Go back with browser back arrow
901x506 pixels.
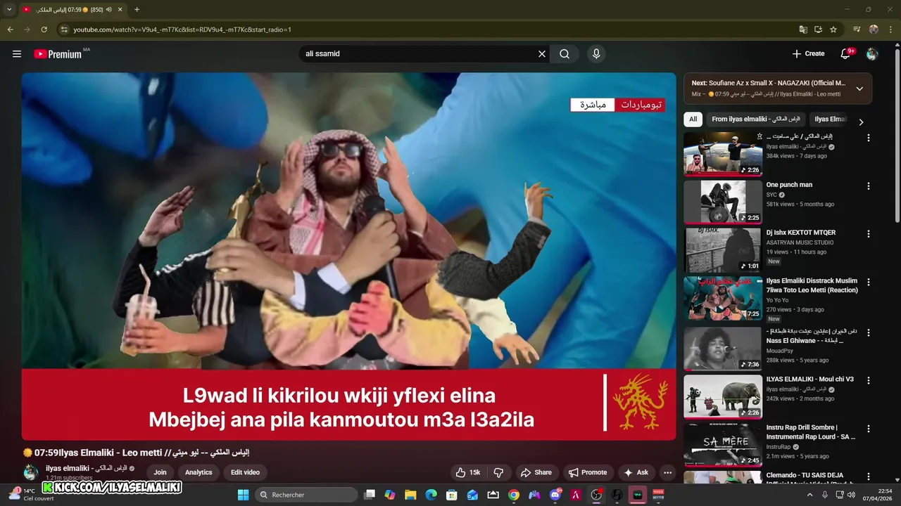click(x=10, y=30)
